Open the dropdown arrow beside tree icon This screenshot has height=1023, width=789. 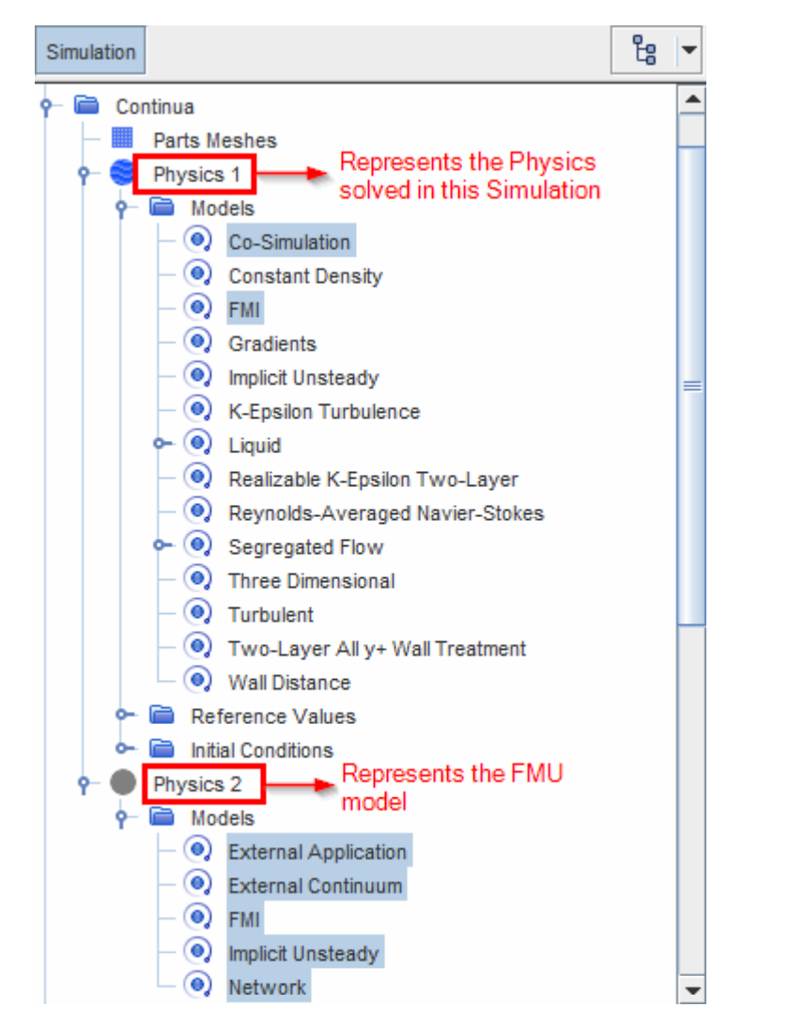pos(688,50)
